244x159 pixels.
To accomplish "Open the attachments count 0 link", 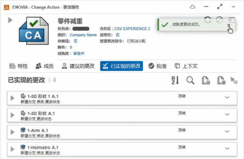I will [x=71, y=47].
